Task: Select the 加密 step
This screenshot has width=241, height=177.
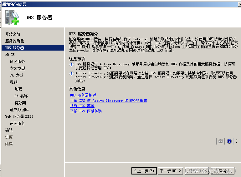Action: click(x=18, y=89)
